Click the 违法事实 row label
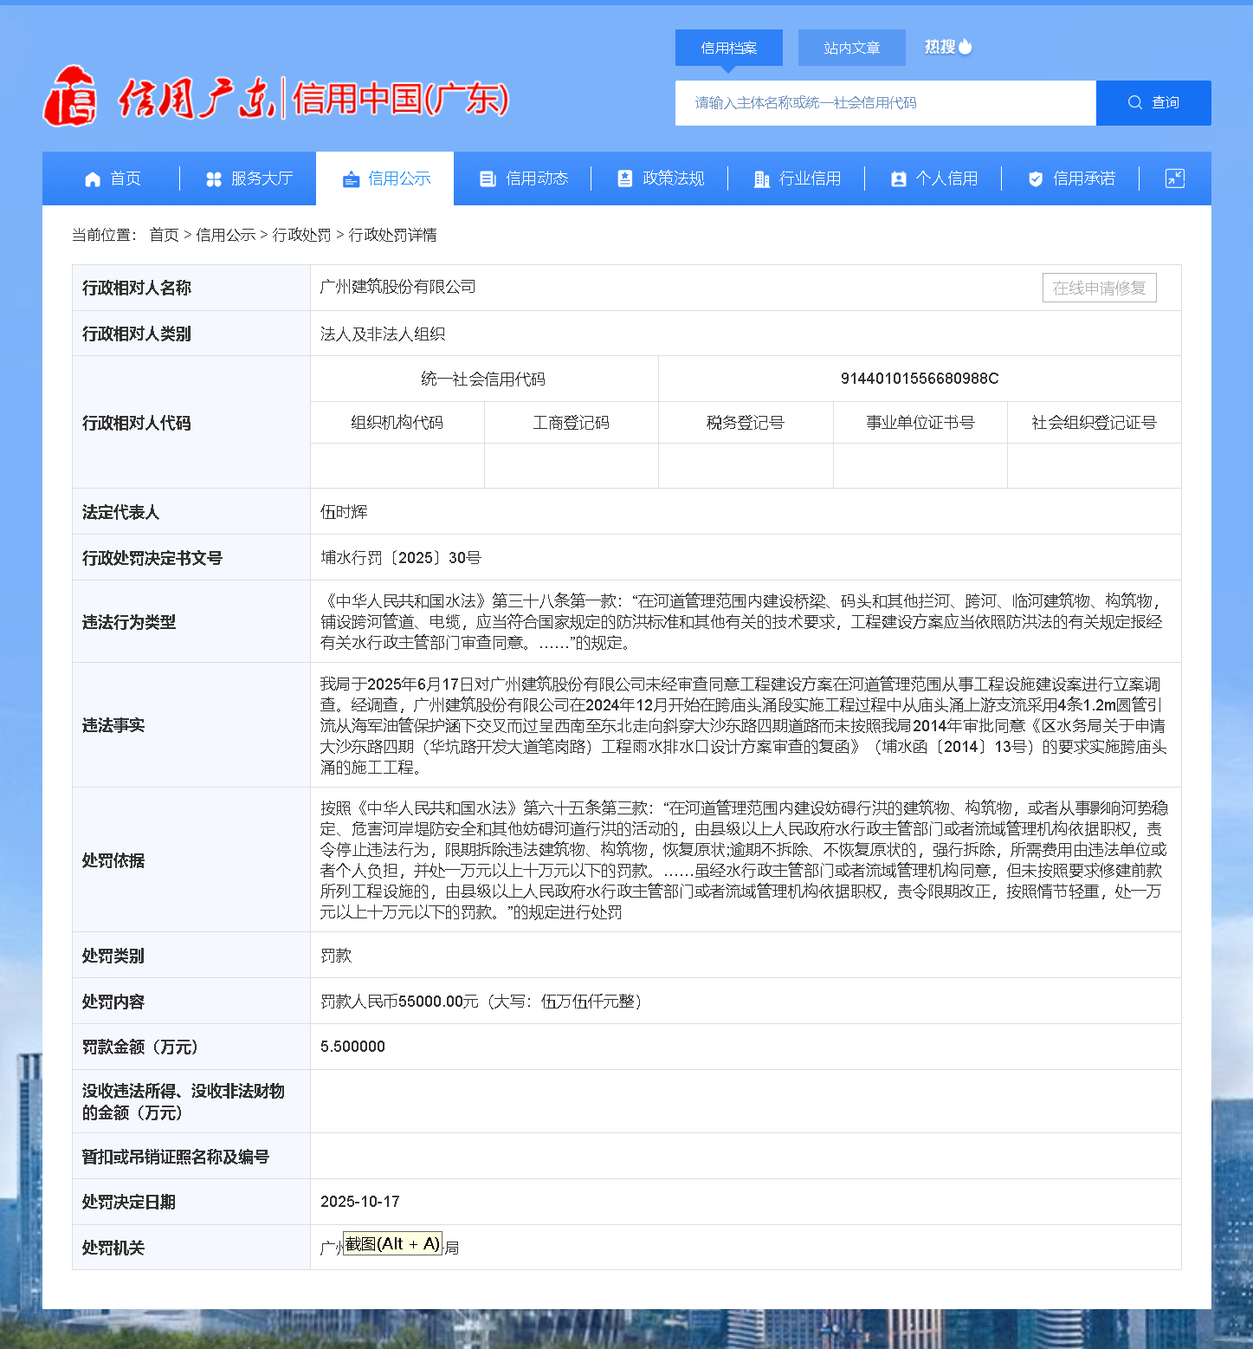This screenshot has height=1349, width=1253. pyautogui.click(x=113, y=725)
